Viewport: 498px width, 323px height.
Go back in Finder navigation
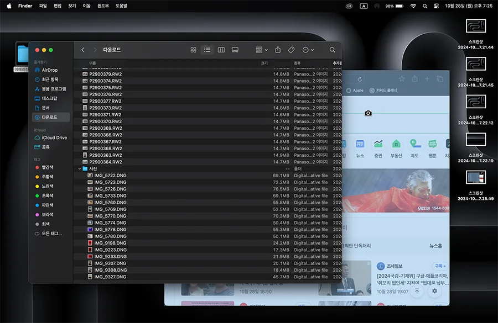click(83, 50)
